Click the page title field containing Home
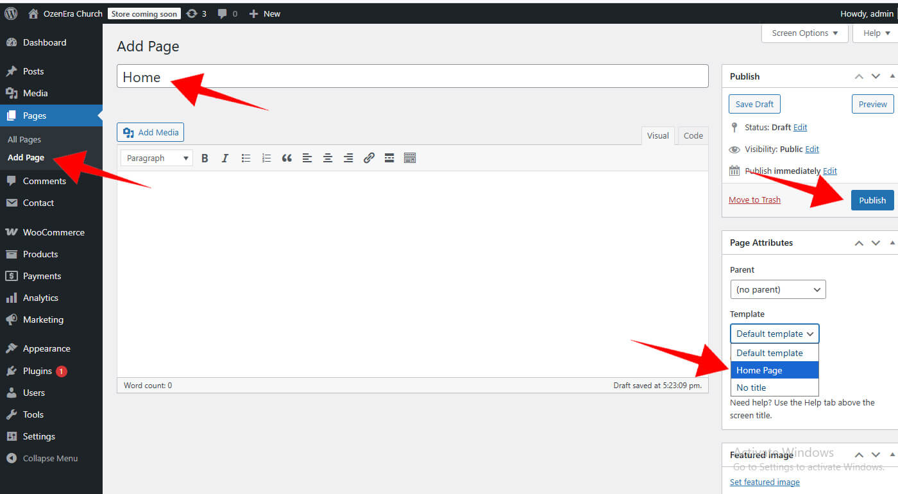 coord(412,76)
